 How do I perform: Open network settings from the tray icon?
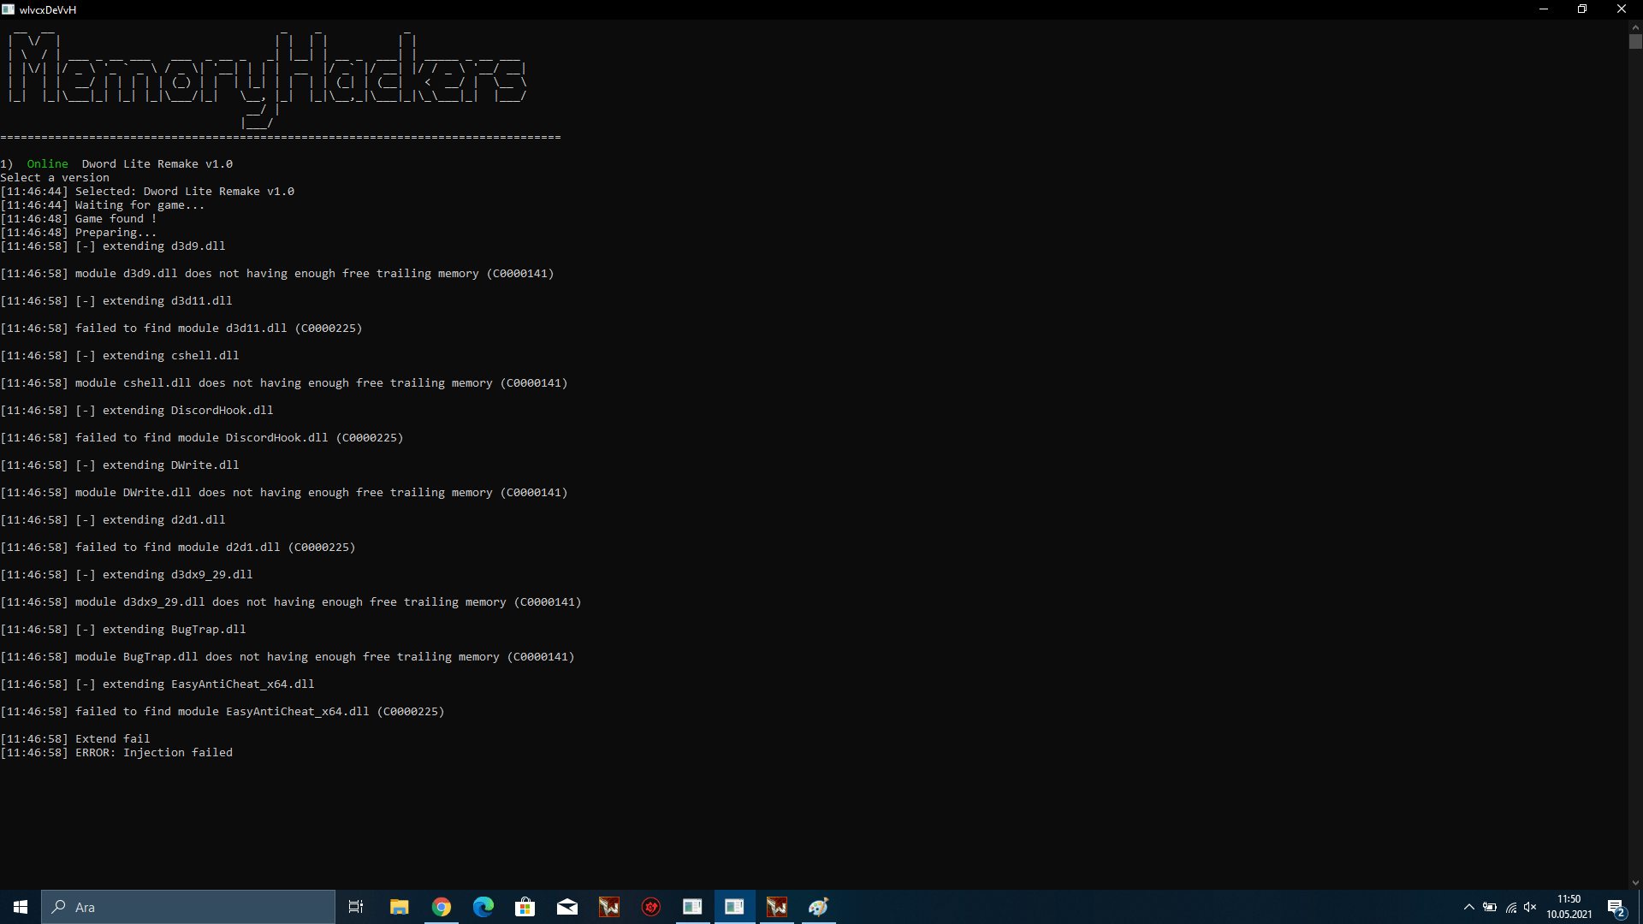pos(1511,907)
